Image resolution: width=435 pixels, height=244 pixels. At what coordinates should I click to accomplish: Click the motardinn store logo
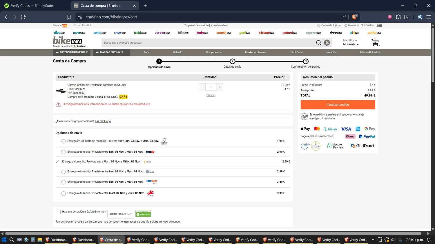click(290, 33)
